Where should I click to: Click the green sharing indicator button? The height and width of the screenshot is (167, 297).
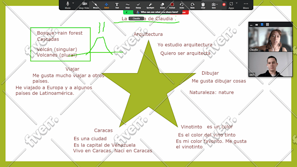tap(128, 12)
